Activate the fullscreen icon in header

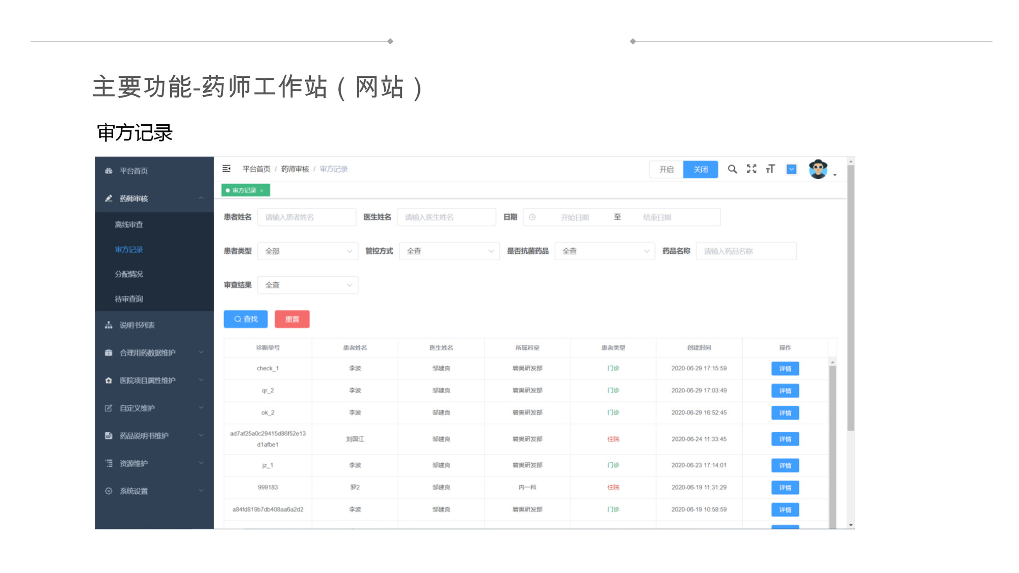[x=752, y=169]
